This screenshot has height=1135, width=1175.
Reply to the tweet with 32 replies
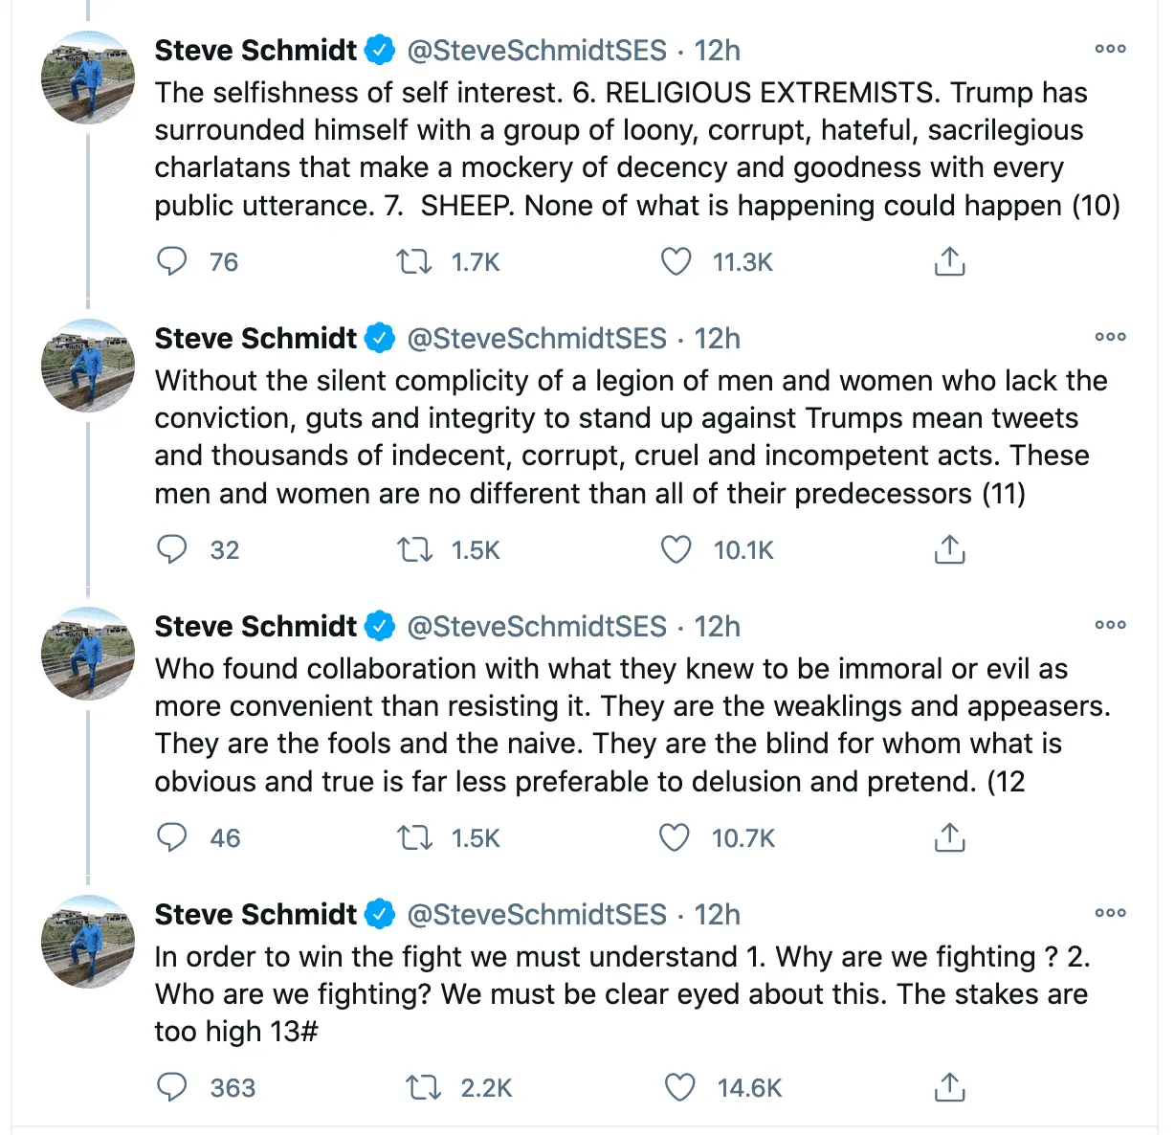[x=172, y=549]
